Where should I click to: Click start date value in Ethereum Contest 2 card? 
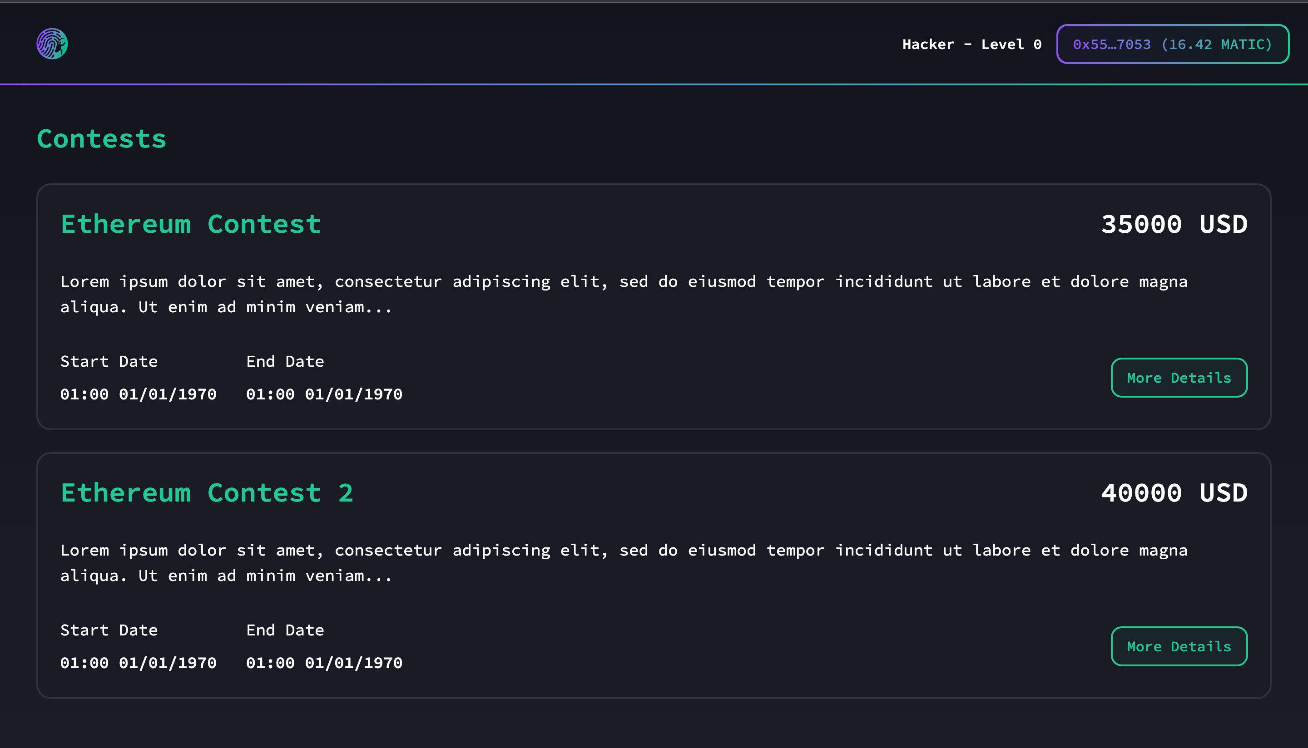(138, 663)
